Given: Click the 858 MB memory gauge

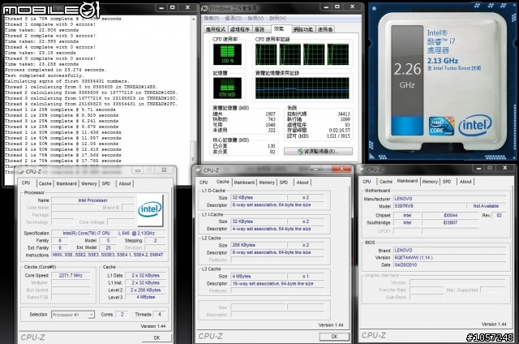Looking at the screenshot, I should pyautogui.click(x=227, y=88).
